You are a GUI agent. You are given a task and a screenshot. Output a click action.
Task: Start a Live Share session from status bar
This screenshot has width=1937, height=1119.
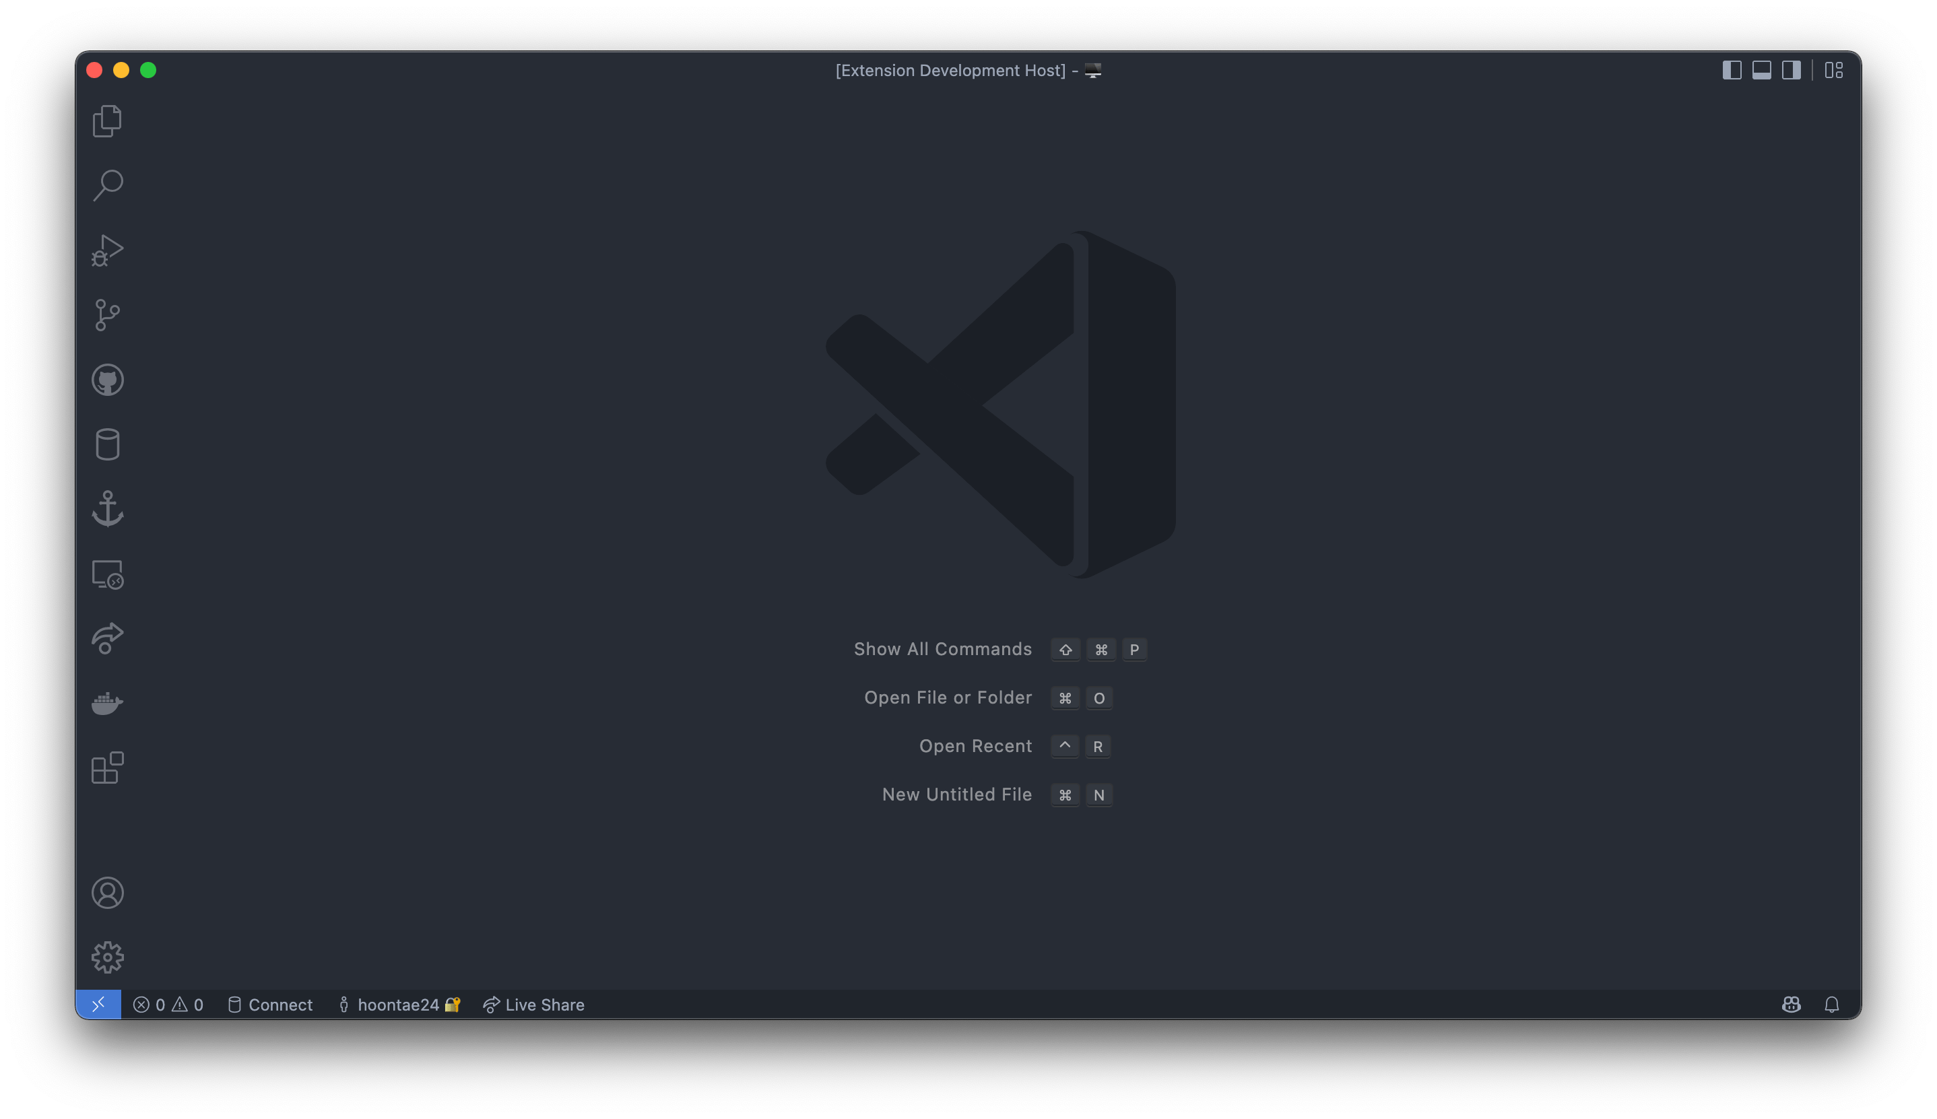(533, 1005)
